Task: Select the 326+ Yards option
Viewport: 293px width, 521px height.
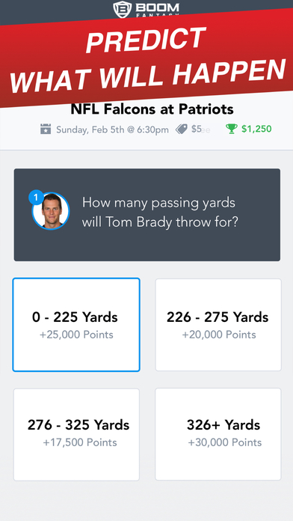Action: (218, 434)
